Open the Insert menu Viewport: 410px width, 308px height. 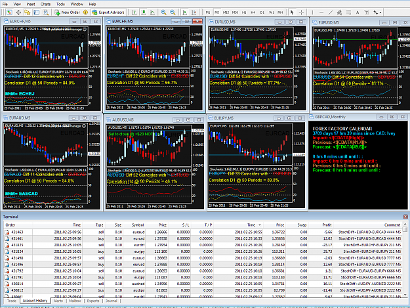(31, 4)
